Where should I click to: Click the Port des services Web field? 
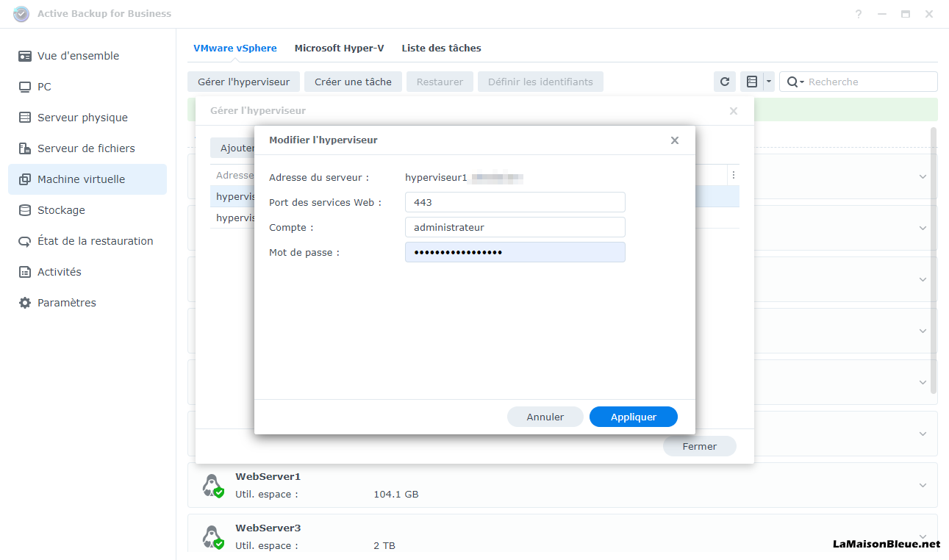(515, 202)
